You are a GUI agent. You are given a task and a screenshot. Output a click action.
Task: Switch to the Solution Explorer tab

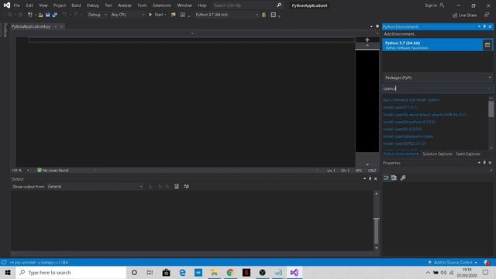pos(437,153)
